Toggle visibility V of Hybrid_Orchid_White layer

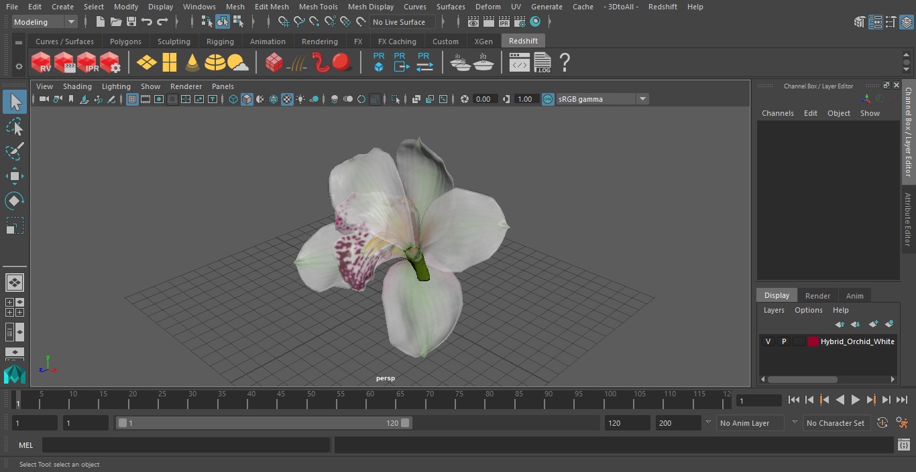point(768,341)
